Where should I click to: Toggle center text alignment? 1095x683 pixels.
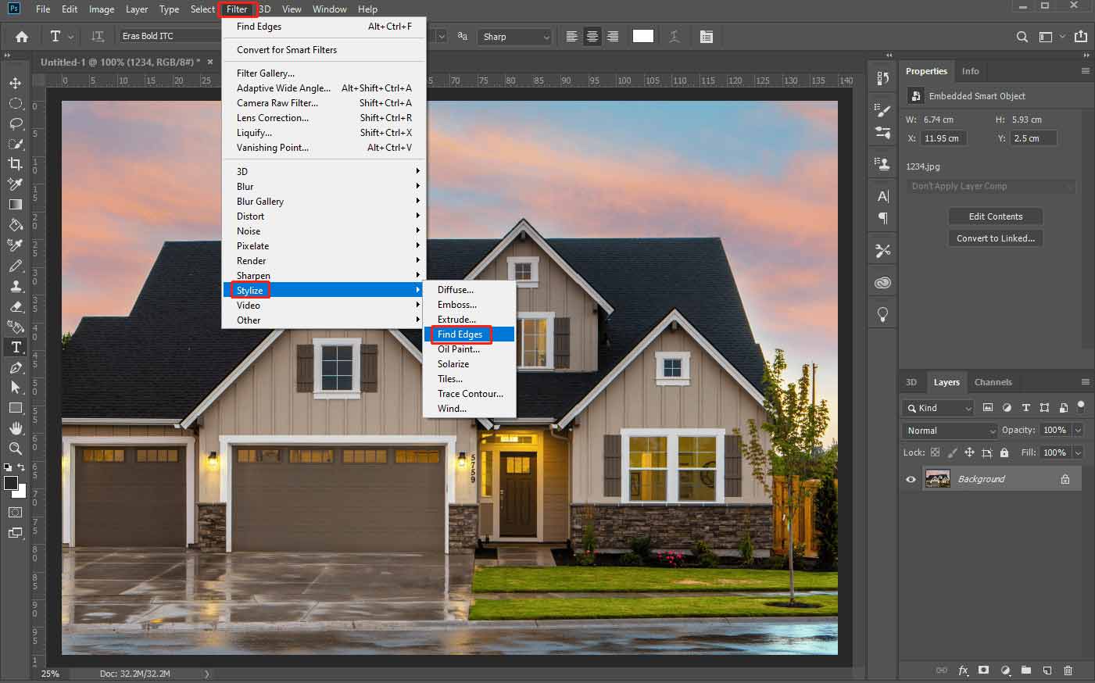pyautogui.click(x=592, y=36)
